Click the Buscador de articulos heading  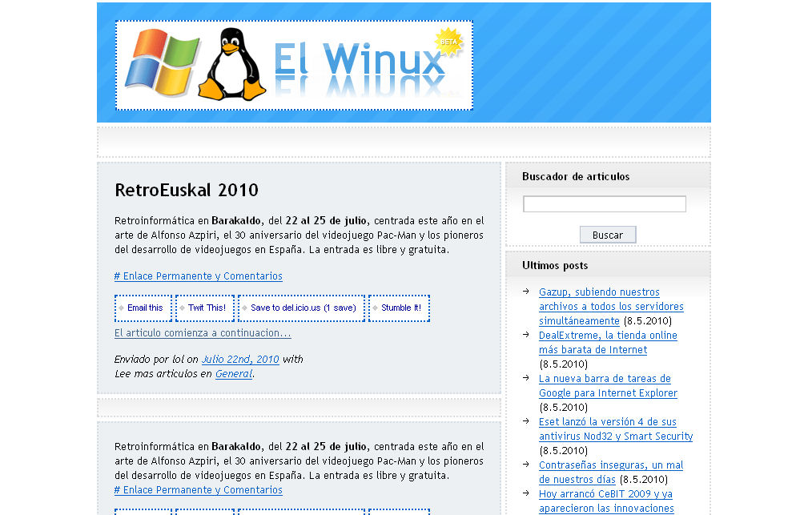pyautogui.click(x=576, y=177)
